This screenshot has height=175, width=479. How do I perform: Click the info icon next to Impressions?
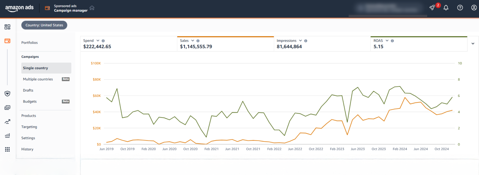point(306,41)
